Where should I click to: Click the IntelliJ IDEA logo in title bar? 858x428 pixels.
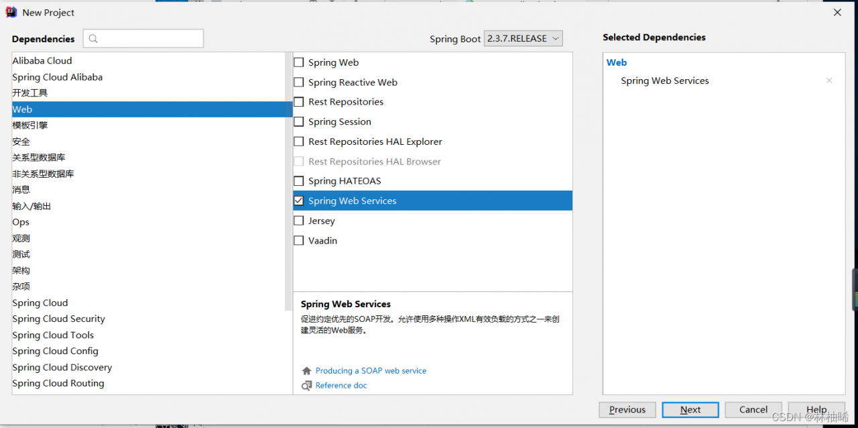click(11, 12)
